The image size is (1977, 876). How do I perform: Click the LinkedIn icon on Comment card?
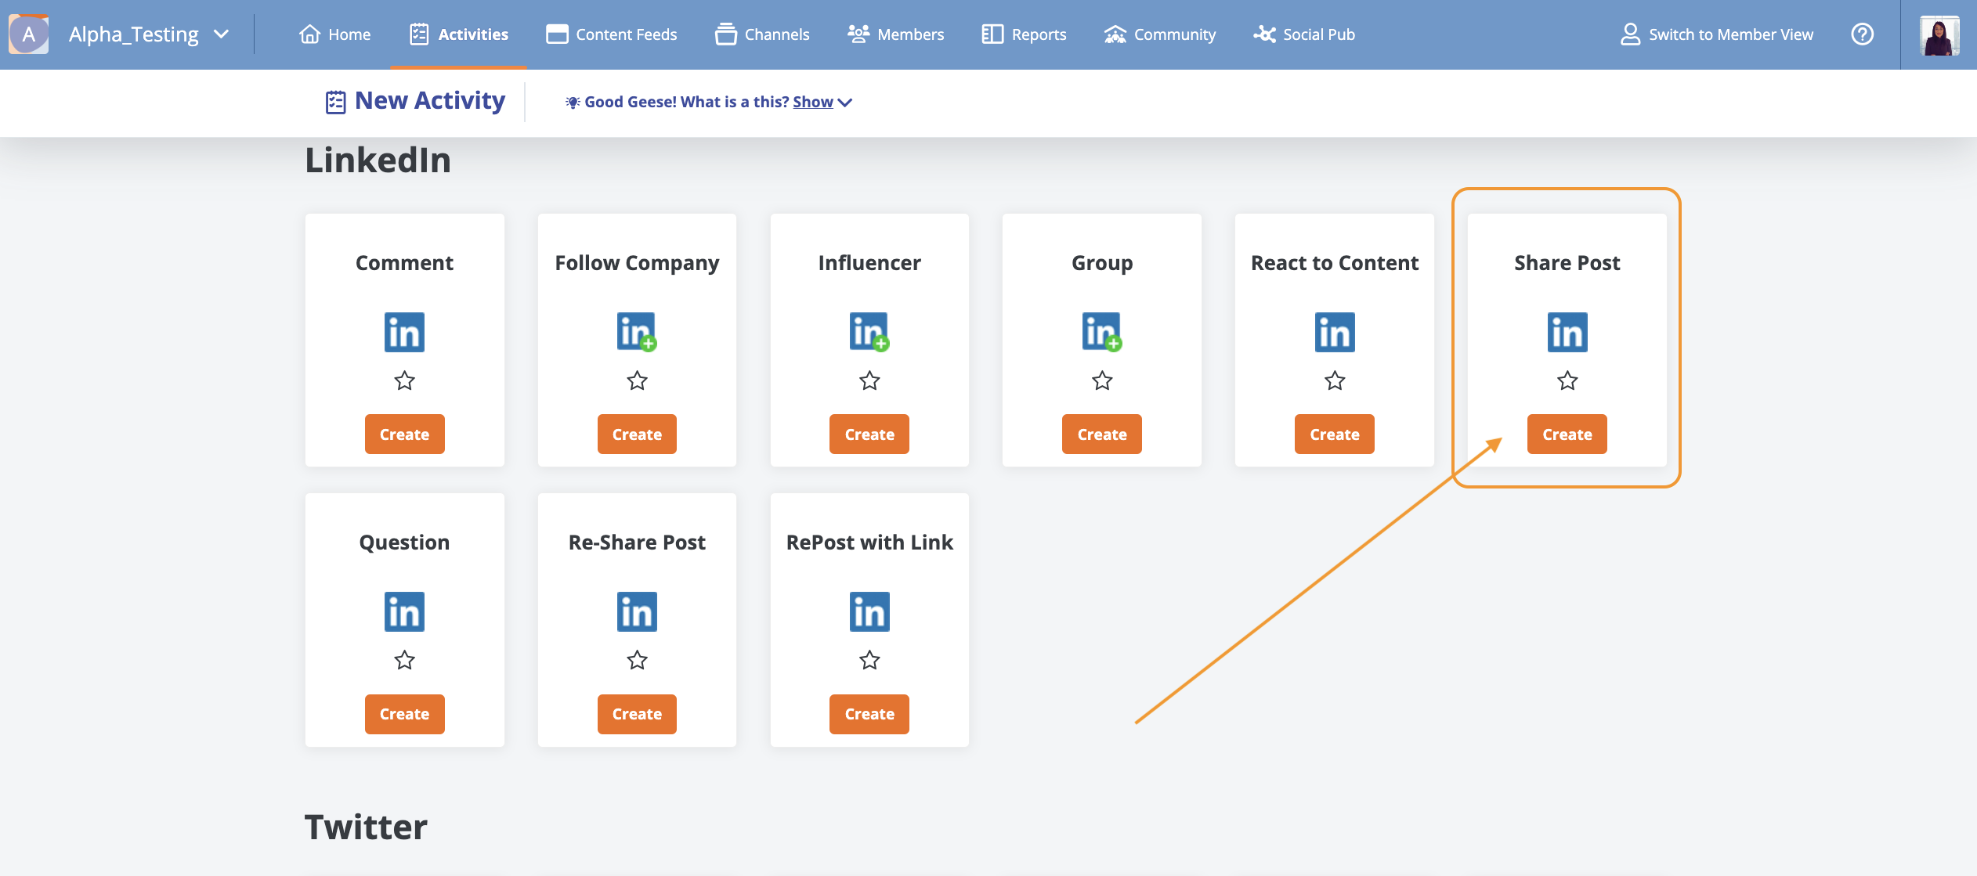[404, 333]
